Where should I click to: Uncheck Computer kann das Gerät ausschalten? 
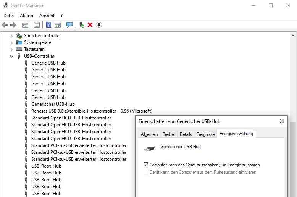pyautogui.click(x=146, y=165)
